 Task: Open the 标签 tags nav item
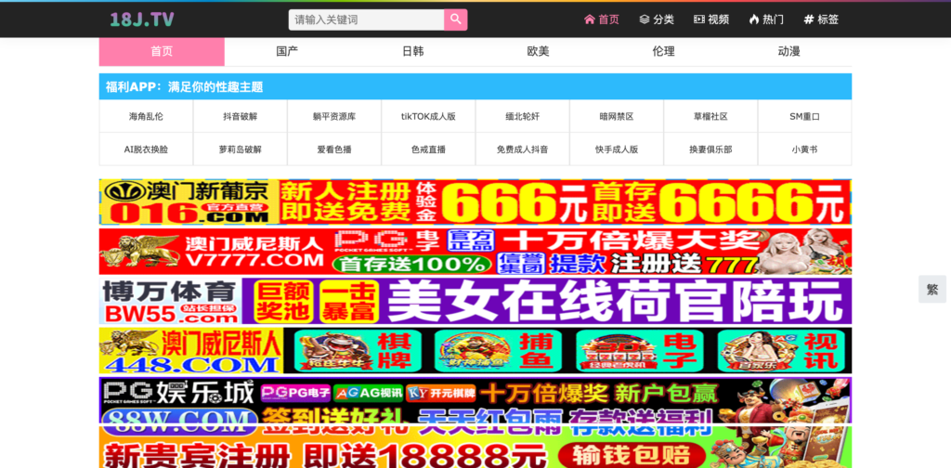point(821,19)
